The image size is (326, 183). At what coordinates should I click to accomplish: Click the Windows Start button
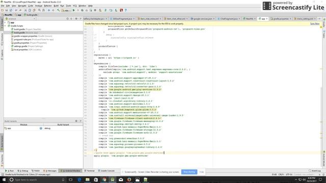4,179
